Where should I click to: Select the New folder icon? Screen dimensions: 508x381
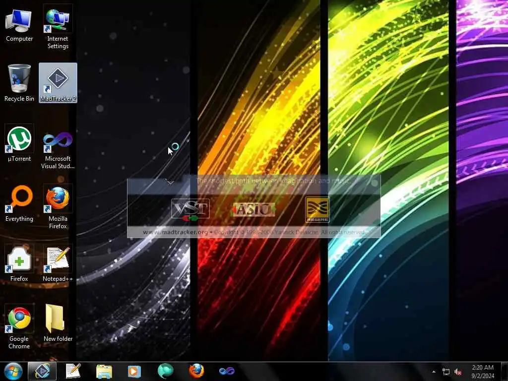(58, 323)
